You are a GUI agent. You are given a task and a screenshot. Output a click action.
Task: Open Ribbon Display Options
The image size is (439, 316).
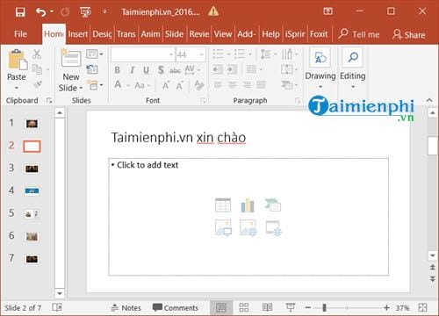click(327, 11)
